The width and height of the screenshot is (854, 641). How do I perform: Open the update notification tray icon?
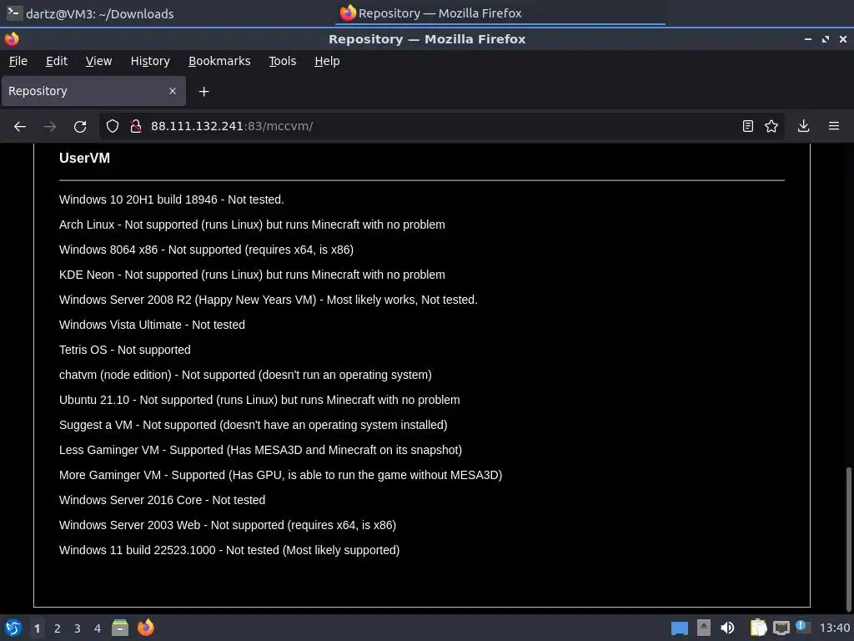point(802,627)
